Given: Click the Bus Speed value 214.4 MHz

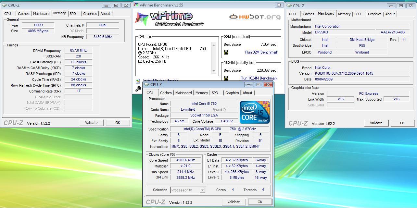Looking at the screenshot, I should (186, 172).
